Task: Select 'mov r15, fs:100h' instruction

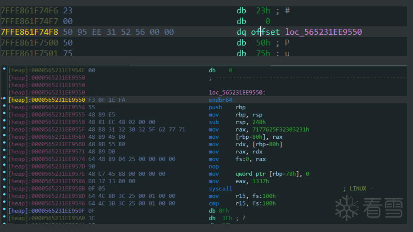Action: click(x=242, y=196)
